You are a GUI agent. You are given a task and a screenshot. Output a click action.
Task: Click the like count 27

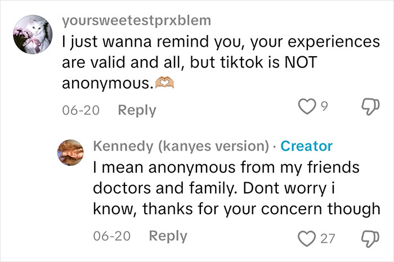[x=328, y=238]
